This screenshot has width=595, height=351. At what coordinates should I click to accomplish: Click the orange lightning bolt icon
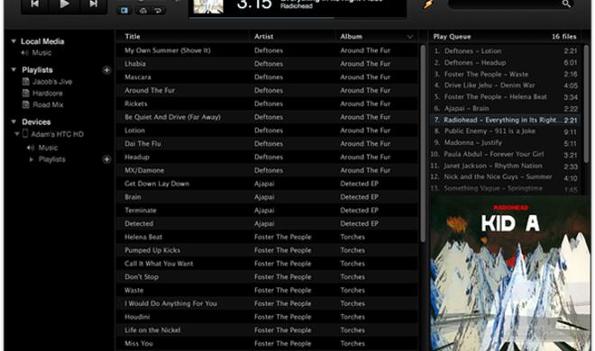coord(428,4)
